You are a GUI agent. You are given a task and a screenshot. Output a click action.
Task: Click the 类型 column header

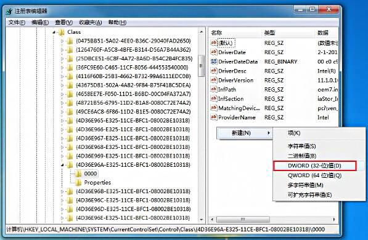click(288, 33)
